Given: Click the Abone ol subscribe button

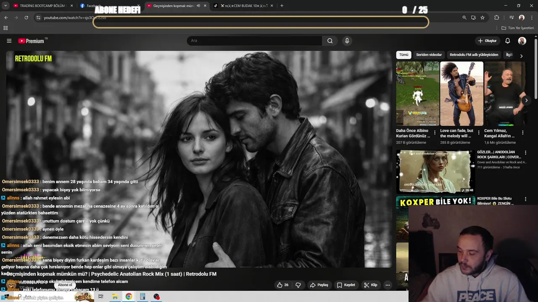Looking at the screenshot, I should [65, 285].
